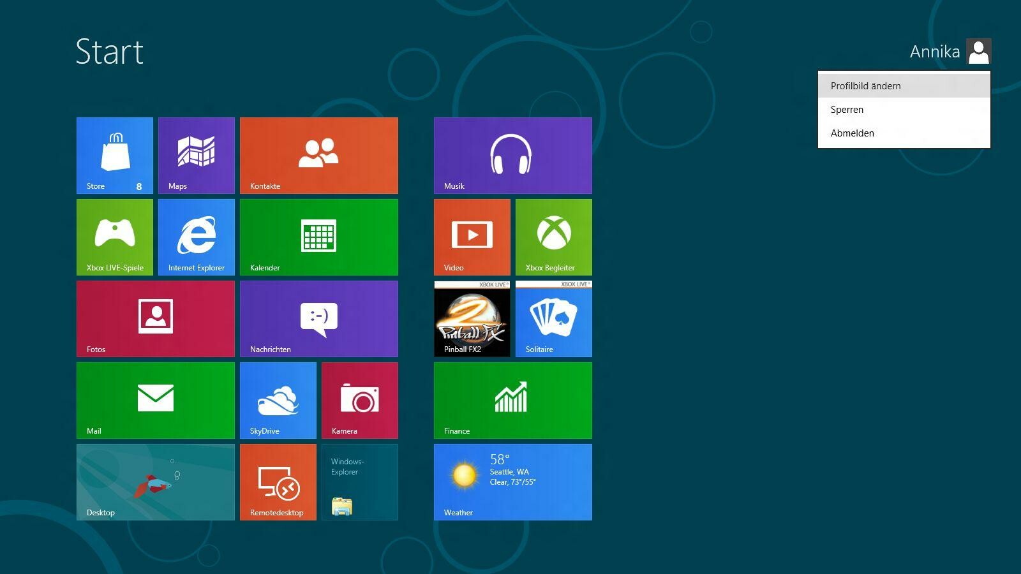Open the Desktop tile with fish thumbnail
Image resolution: width=1021 pixels, height=574 pixels.
pyautogui.click(x=156, y=482)
